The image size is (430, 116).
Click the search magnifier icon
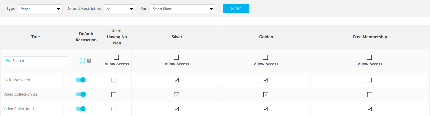point(8,61)
